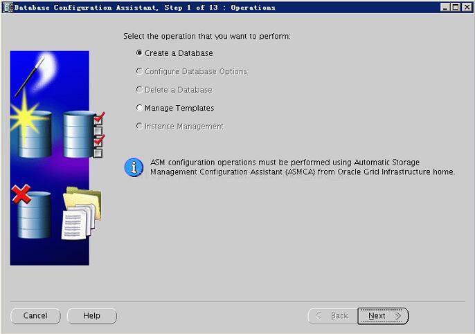Click the blue information icon
Screen dimensions: 475x334
[x=134, y=167]
